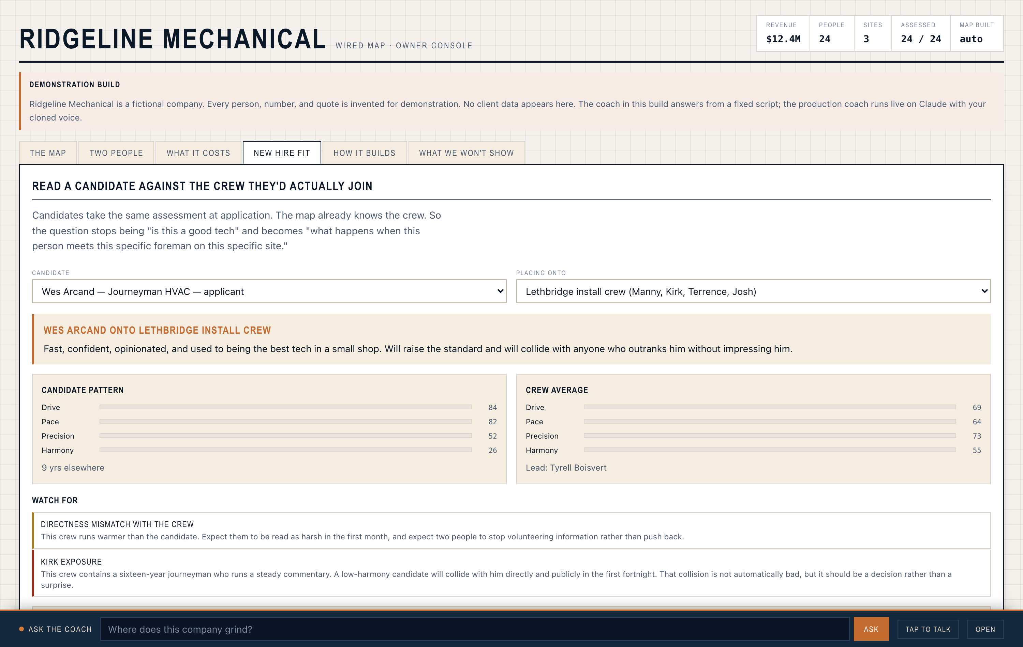Viewport: 1023px width, 647px height.
Task: Focus the coach question input field
Action: [x=475, y=629]
